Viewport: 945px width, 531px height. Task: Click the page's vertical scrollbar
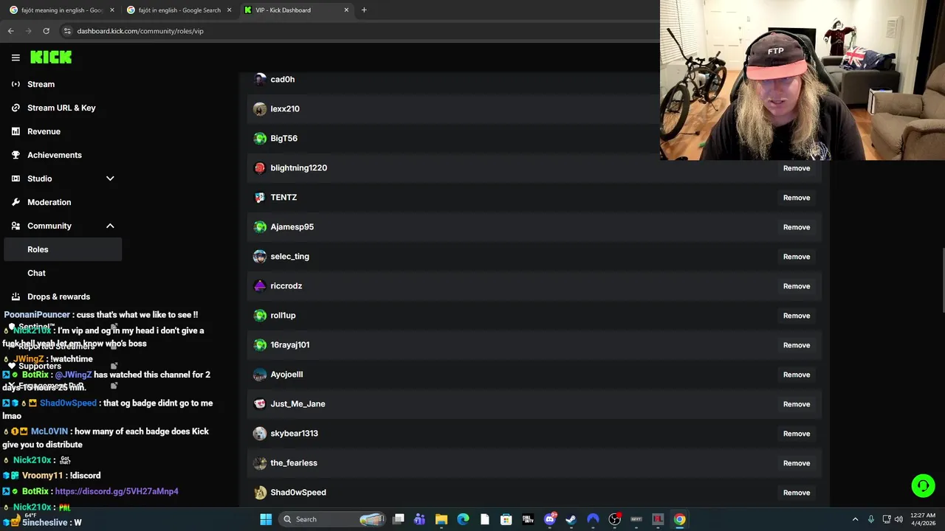click(942, 282)
